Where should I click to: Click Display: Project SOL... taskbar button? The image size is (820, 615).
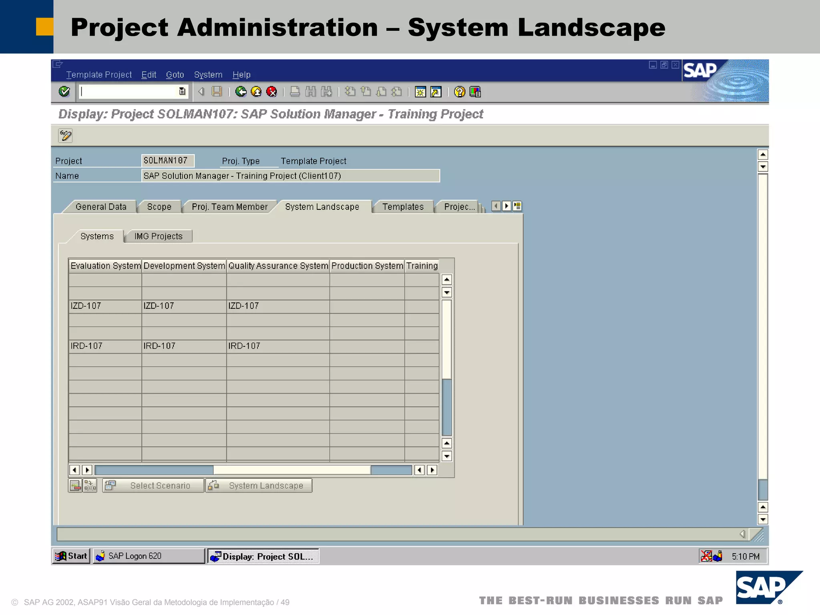263,556
